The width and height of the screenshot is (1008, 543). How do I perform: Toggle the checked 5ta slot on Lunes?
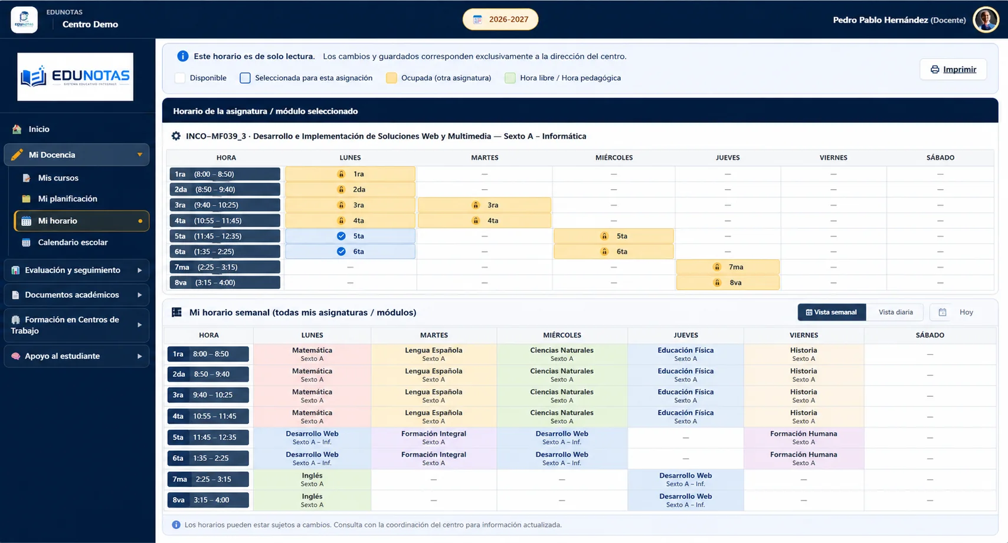coord(350,236)
